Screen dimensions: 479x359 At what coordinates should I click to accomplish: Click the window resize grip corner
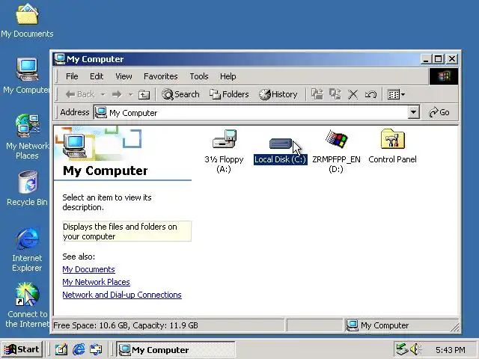pyautogui.click(x=455, y=328)
